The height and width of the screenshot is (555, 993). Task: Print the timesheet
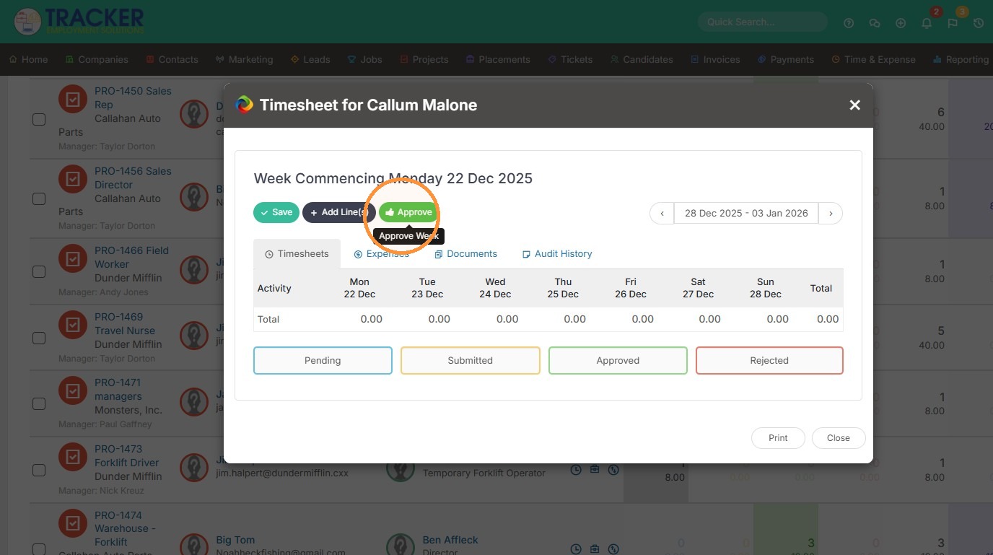[x=778, y=438]
